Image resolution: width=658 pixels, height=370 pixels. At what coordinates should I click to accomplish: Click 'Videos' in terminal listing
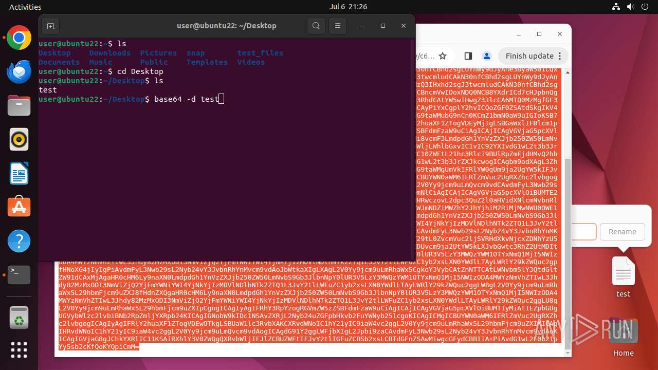251,62
